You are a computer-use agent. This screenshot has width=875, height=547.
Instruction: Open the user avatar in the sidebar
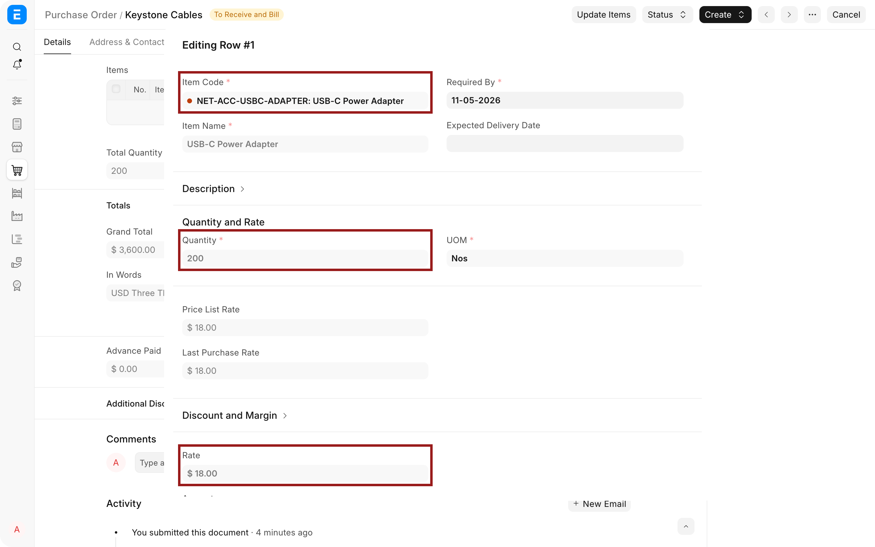pos(17,530)
